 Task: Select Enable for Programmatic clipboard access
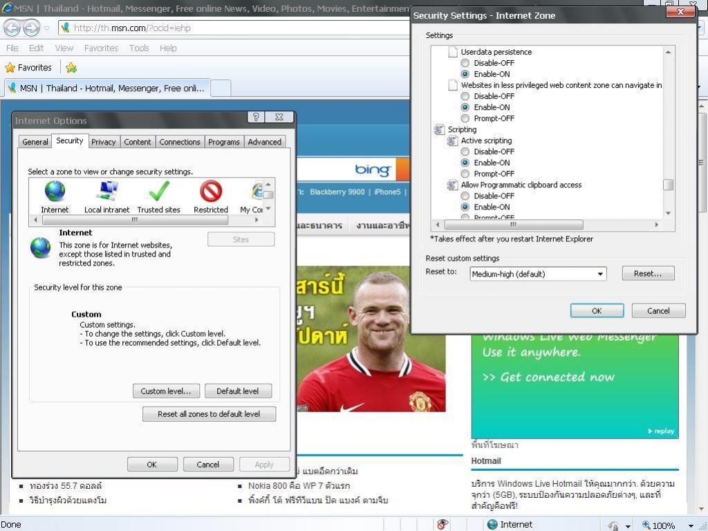point(465,207)
